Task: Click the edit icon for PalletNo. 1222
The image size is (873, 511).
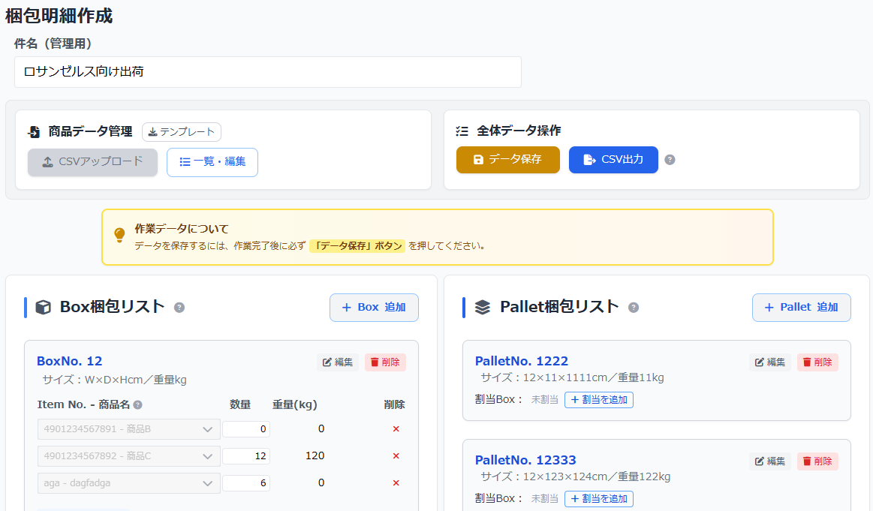Action: point(769,362)
